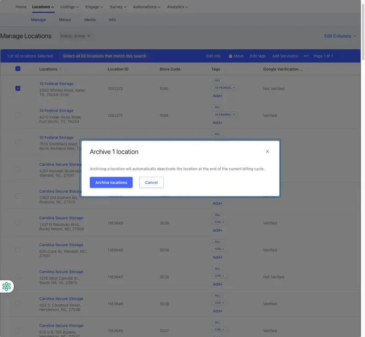Toggle the select-all header checkbox

point(18,69)
